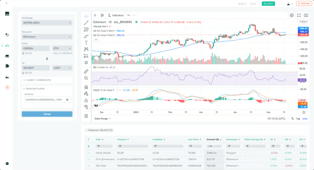Redo the chart action

[134, 15]
